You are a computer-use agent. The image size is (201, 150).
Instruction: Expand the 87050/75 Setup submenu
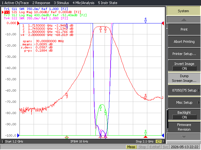click(x=184, y=90)
